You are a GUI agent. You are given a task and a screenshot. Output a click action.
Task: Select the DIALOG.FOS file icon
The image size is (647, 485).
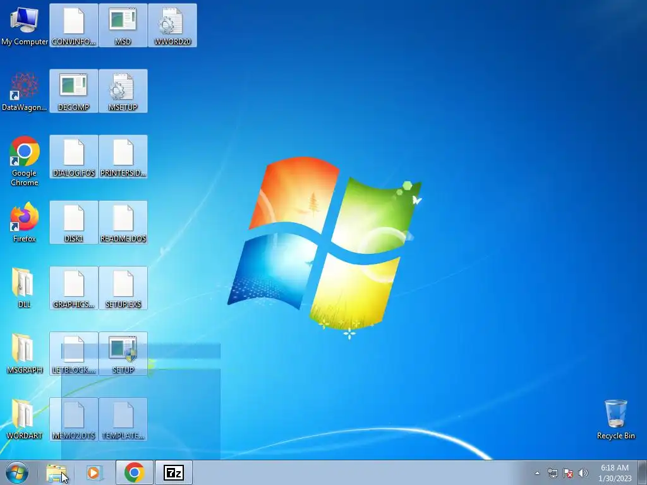[x=74, y=157]
